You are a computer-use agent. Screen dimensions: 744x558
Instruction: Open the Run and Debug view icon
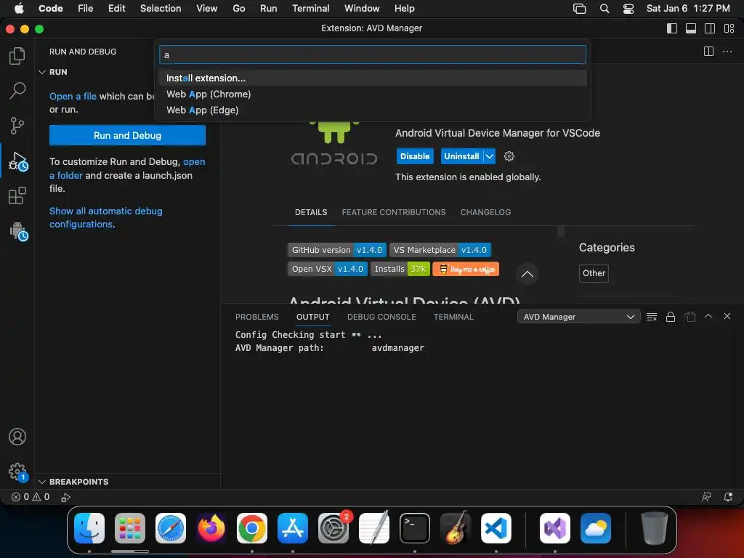coord(17,161)
